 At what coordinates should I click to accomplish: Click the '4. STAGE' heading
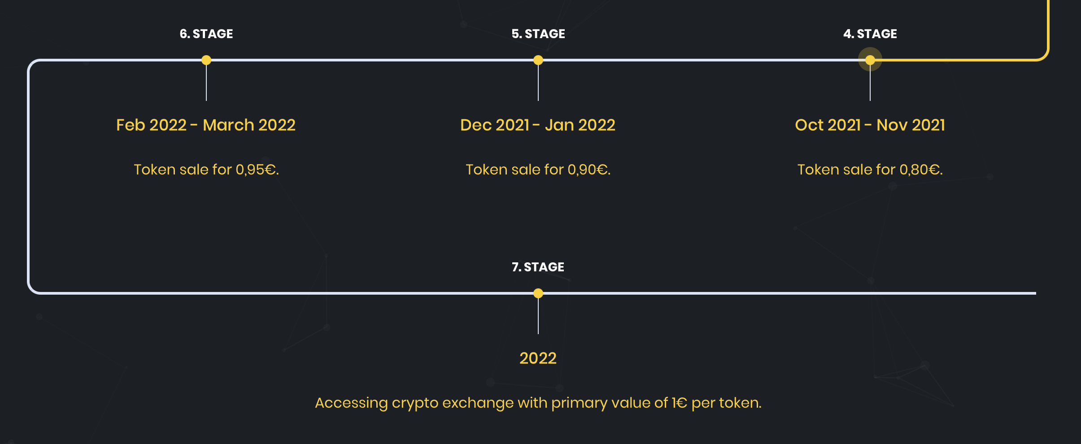(x=870, y=34)
